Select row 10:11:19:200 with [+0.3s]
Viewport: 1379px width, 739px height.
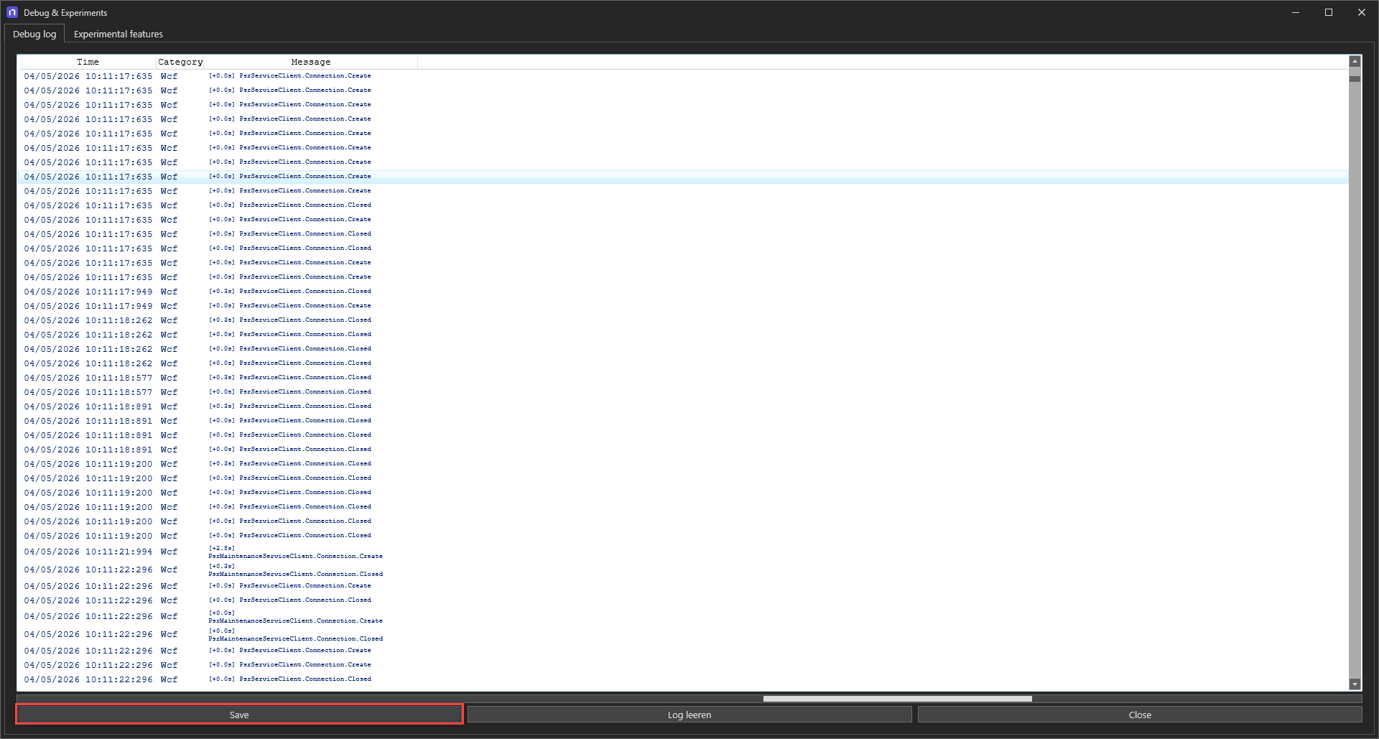pos(682,464)
